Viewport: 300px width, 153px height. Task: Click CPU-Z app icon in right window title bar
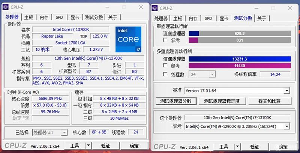click(155, 8)
